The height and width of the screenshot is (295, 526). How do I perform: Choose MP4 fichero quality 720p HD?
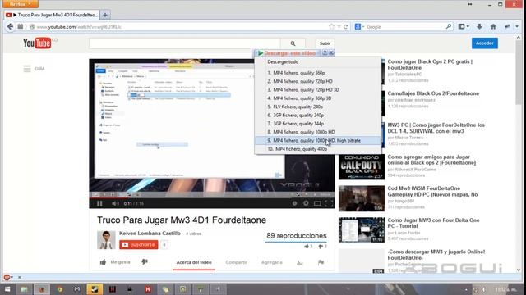tap(318, 81)
